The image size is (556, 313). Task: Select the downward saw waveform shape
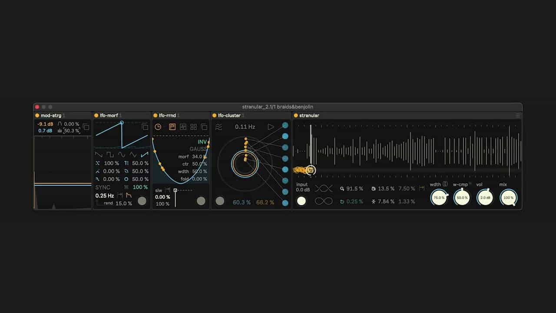(99, 154)
